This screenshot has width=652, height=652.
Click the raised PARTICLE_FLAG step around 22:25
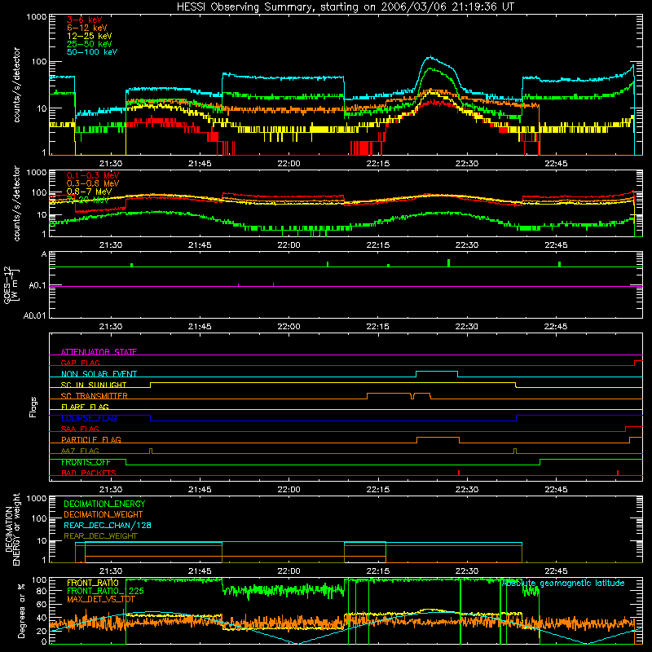pos(438,438)
